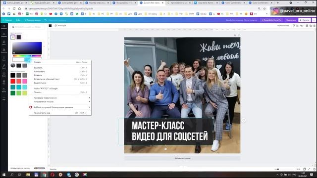Image resolution: width=317 pixels, height=178 pixels.
Task: Click the lock icon in top toolbar
Action: pyautogui.click(x=307, y=26)
